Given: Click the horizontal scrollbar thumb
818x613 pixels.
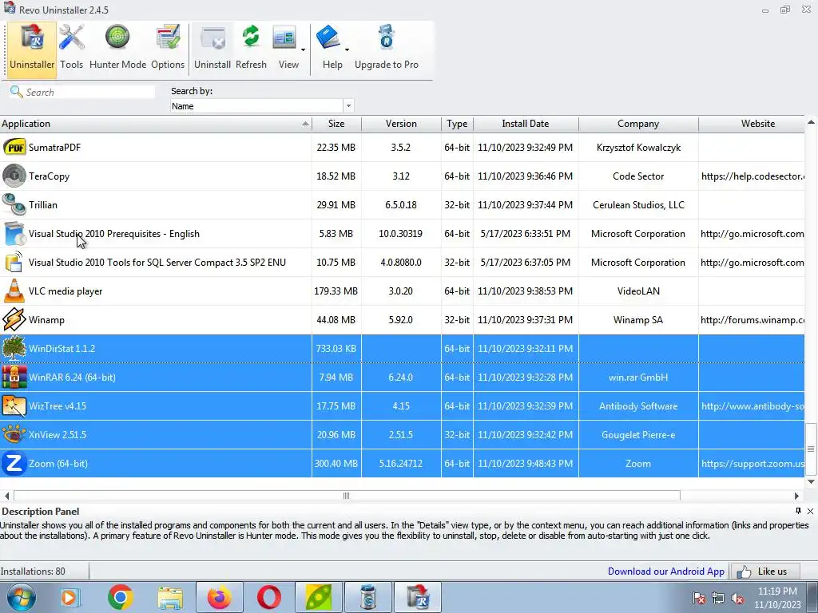Looking at the screenshot, I should coord(347,496).
